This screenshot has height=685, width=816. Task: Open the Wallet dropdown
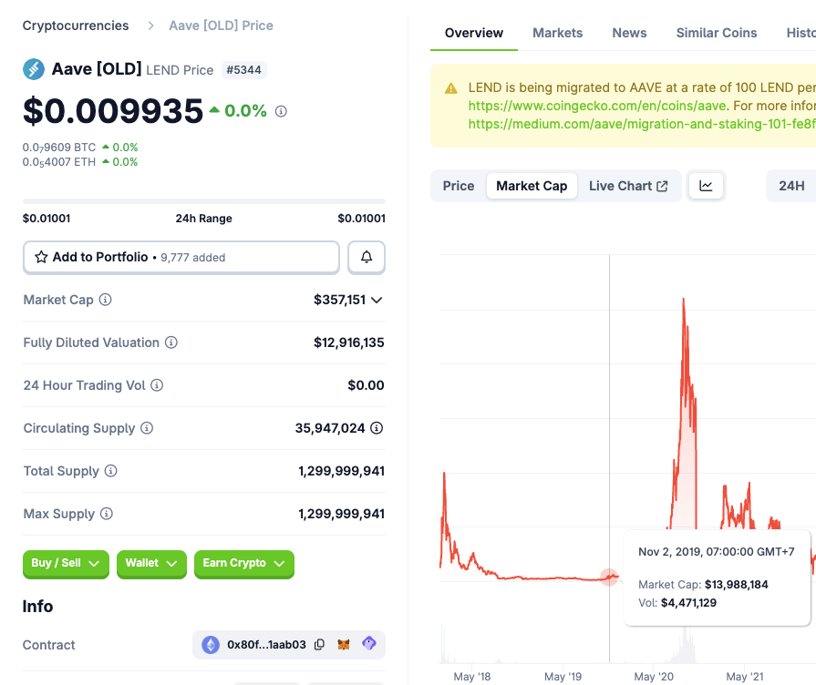151,563
